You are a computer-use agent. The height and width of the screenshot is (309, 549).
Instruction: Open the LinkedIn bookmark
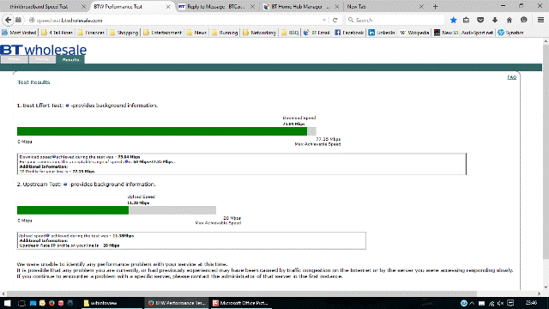pos(382,33)
